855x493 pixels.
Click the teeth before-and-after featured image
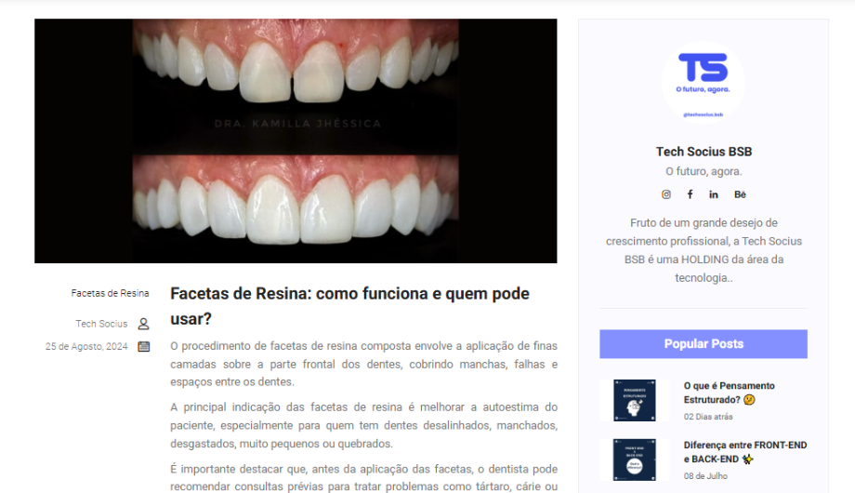pyautogui.click(x=296, y=140)
